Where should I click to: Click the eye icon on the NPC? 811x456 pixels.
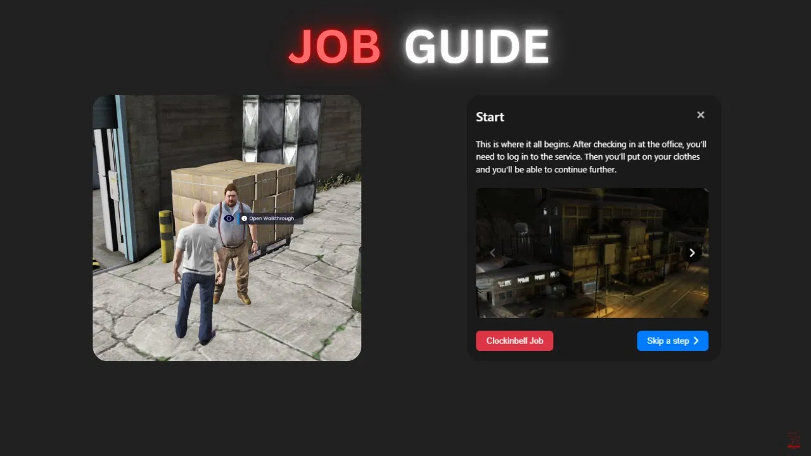point(229,218)
